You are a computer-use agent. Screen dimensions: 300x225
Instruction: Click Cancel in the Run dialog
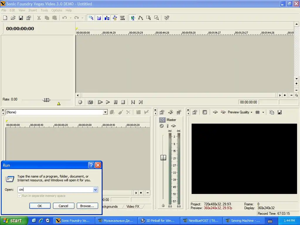tap(63, 206)
